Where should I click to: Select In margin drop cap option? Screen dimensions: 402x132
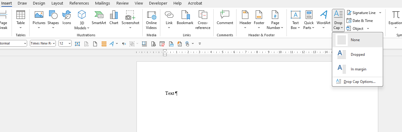coord(358,69)
